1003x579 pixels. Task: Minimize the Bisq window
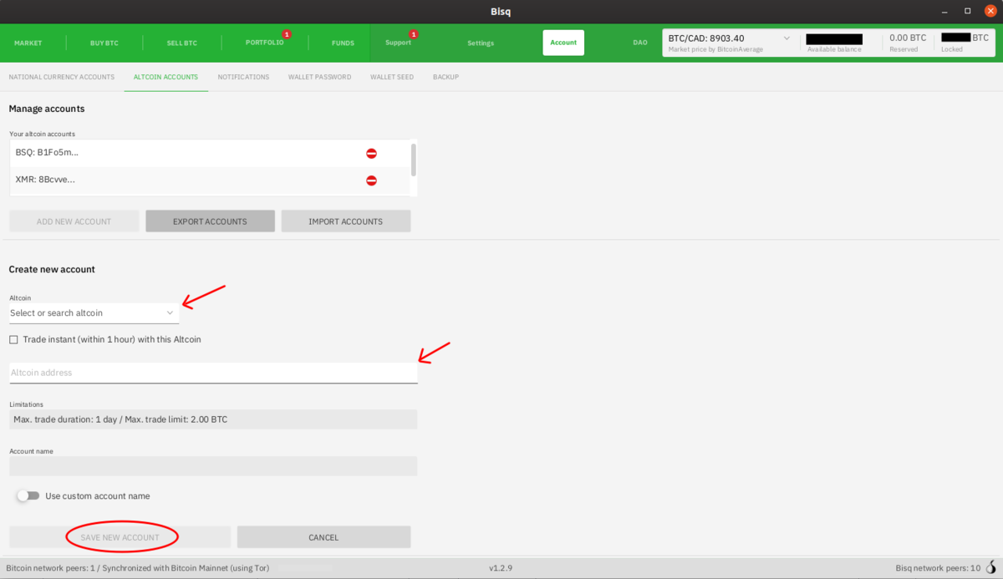point(946,11)
